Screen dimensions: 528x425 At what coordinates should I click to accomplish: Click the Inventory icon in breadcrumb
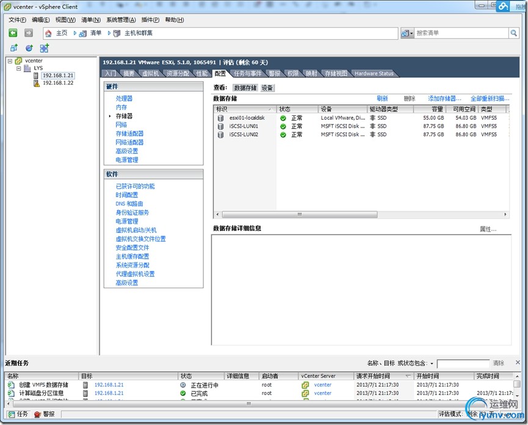pos(83,34)
